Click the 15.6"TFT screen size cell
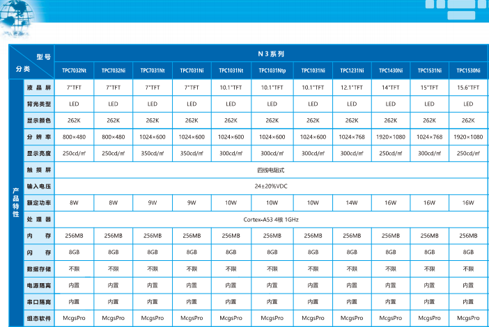The width and height of the screenshot is (489, 327). [x=469, y=88]
